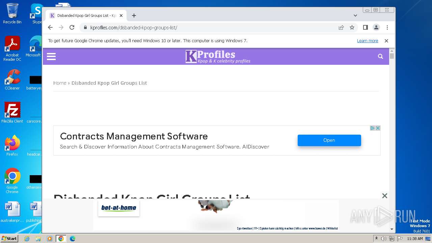Dismiss the Chrome update notification bar

[386, 41]
